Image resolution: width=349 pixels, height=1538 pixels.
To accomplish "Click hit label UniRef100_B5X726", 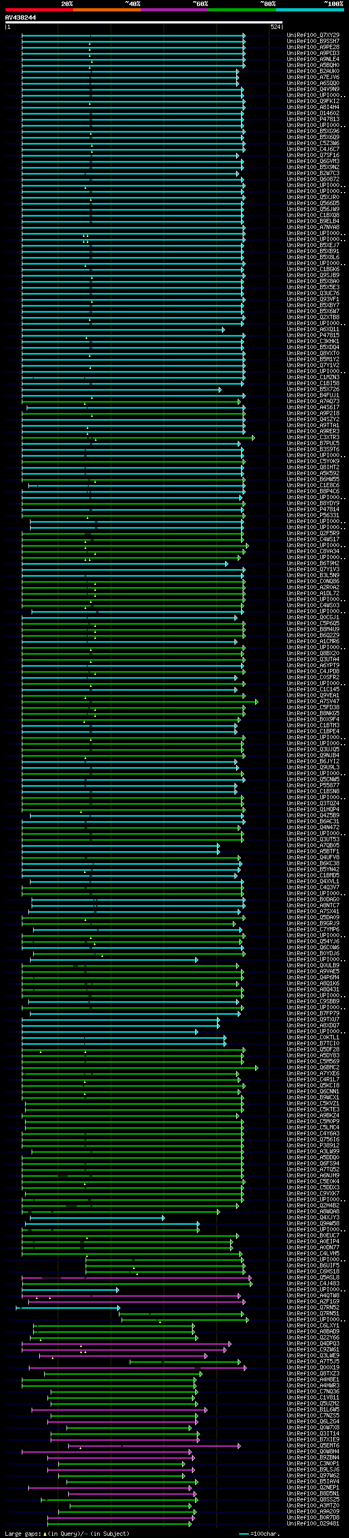I will click(x=313, y=390).
